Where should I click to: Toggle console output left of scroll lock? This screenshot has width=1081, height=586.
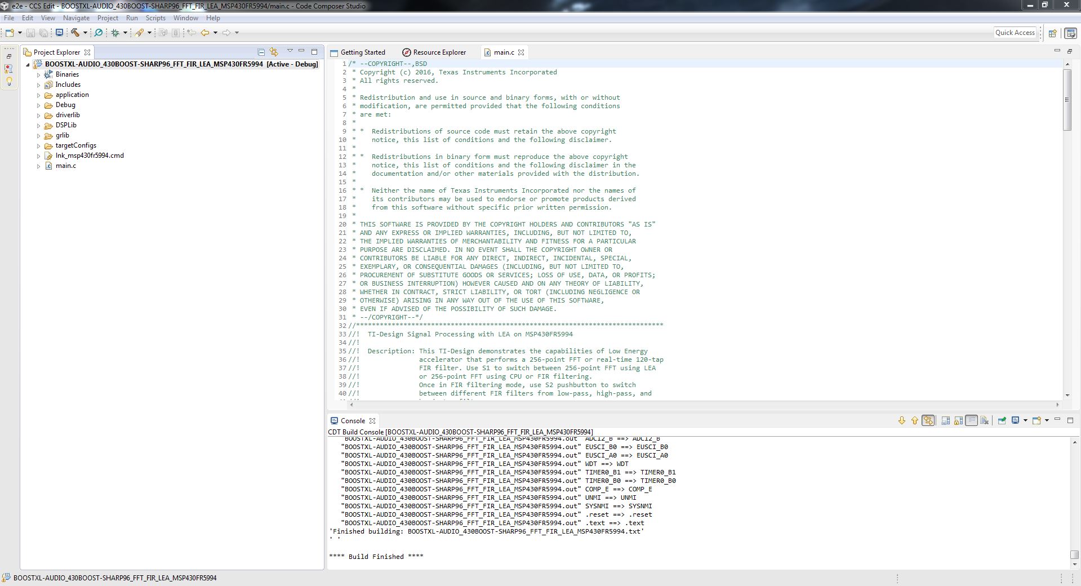945,420
